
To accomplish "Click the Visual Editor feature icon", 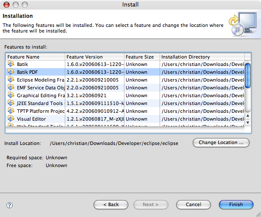I will (11, 118).
